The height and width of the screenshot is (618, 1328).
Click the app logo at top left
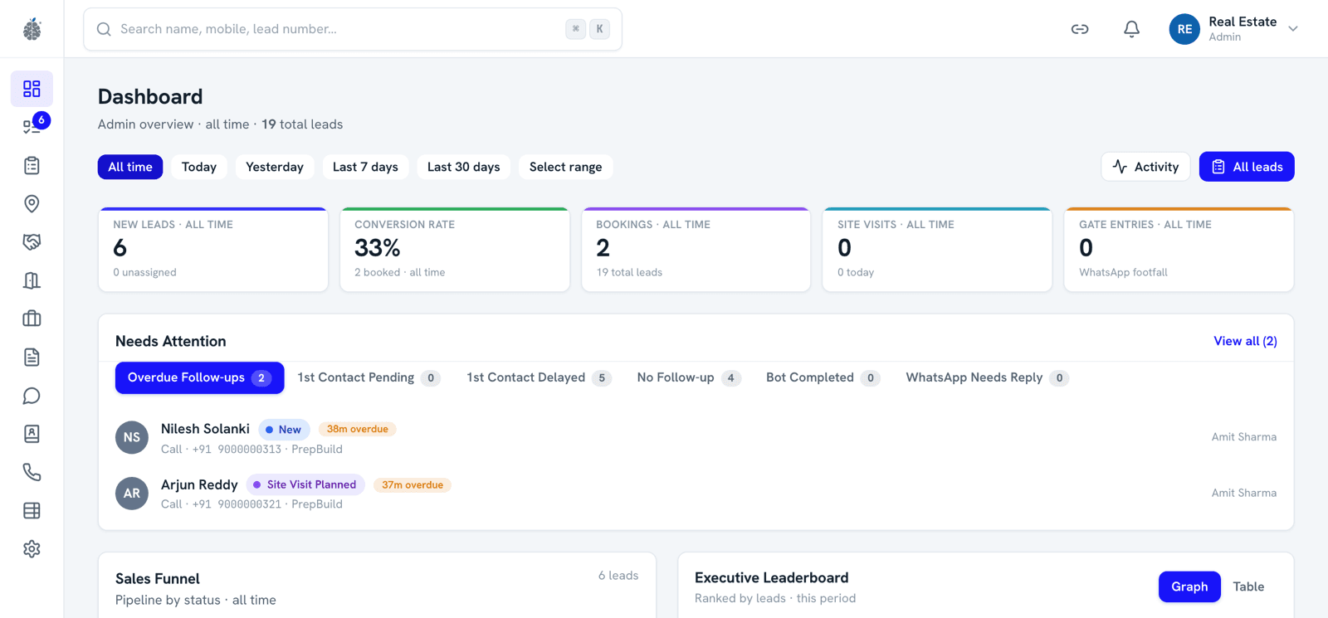[x=32, y=29]
